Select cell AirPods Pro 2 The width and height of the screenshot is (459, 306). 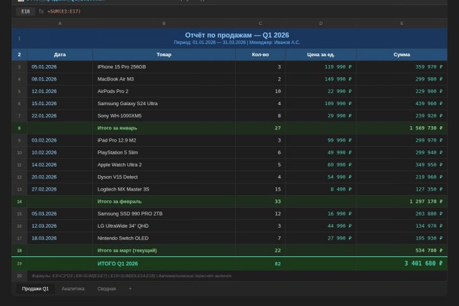pos(164,91)
